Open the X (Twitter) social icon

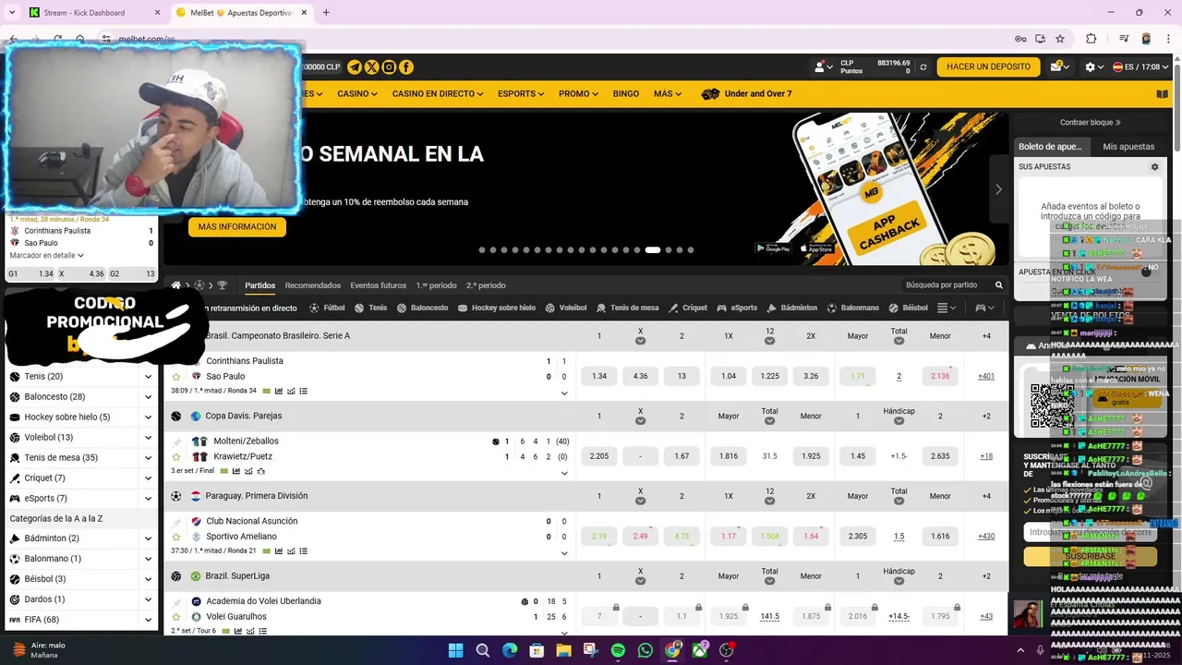372,67
